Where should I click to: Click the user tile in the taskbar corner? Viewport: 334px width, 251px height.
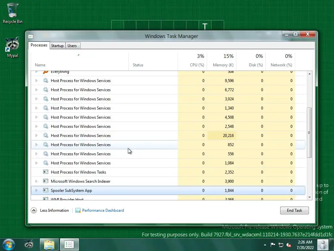(x=323, y=244)
